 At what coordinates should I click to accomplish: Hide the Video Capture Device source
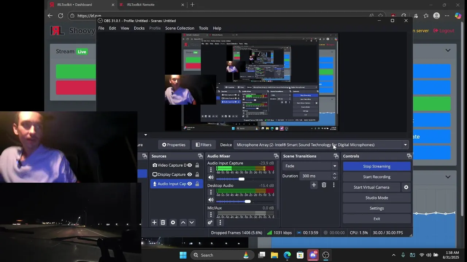click(x=189, y=165)
